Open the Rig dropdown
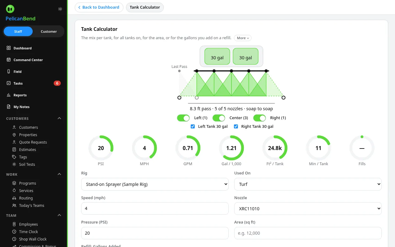395x247 pixels. (155, 184)
